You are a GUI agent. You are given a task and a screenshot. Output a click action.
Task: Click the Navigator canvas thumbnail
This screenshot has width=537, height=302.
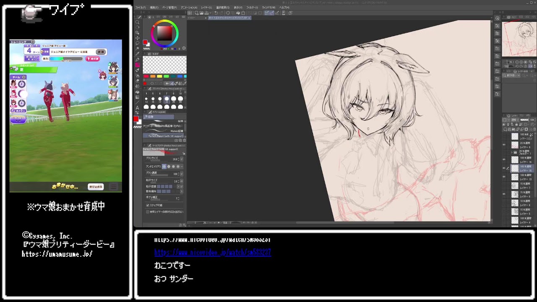click(x=519, y=39)
